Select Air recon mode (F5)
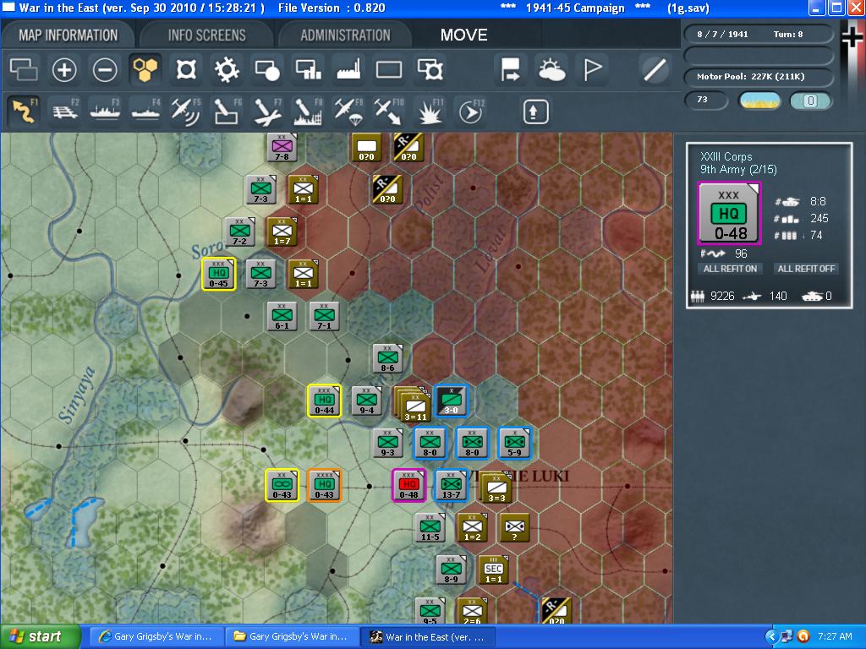The image size is (866, 649). point(186,111)
